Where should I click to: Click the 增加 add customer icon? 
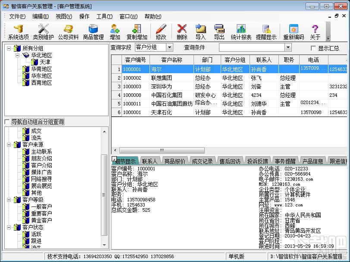tap(115, 31)
